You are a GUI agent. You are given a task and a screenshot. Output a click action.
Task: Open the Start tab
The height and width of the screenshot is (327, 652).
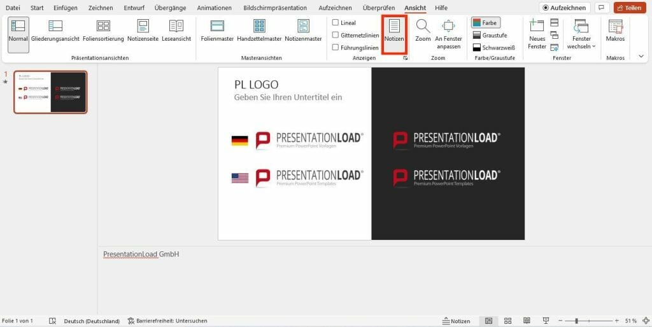[x=37, y=8]
